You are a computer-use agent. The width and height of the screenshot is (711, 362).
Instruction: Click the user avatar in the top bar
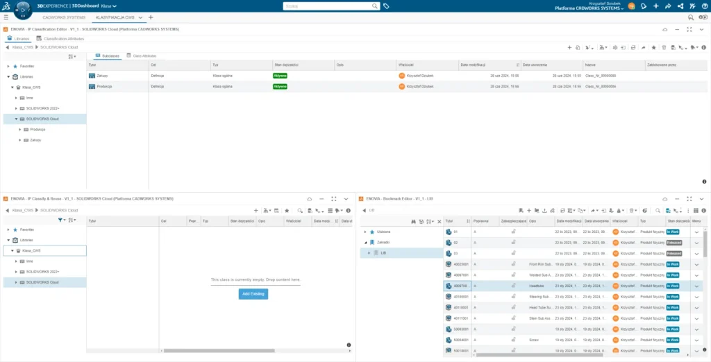point(631,6)
